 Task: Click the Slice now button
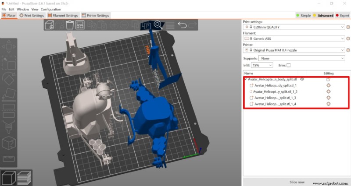coord(297,182)
